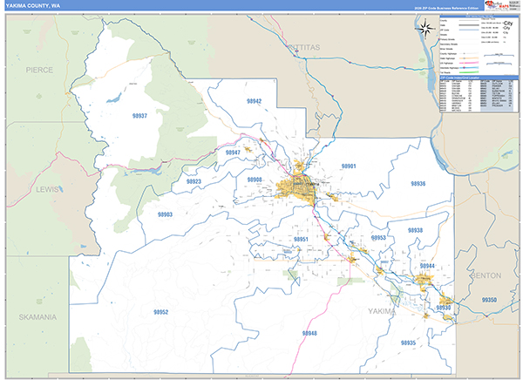This screenshot has height=380, width=523.
Task: Click the KITTITAS county label
Action: 303,47
